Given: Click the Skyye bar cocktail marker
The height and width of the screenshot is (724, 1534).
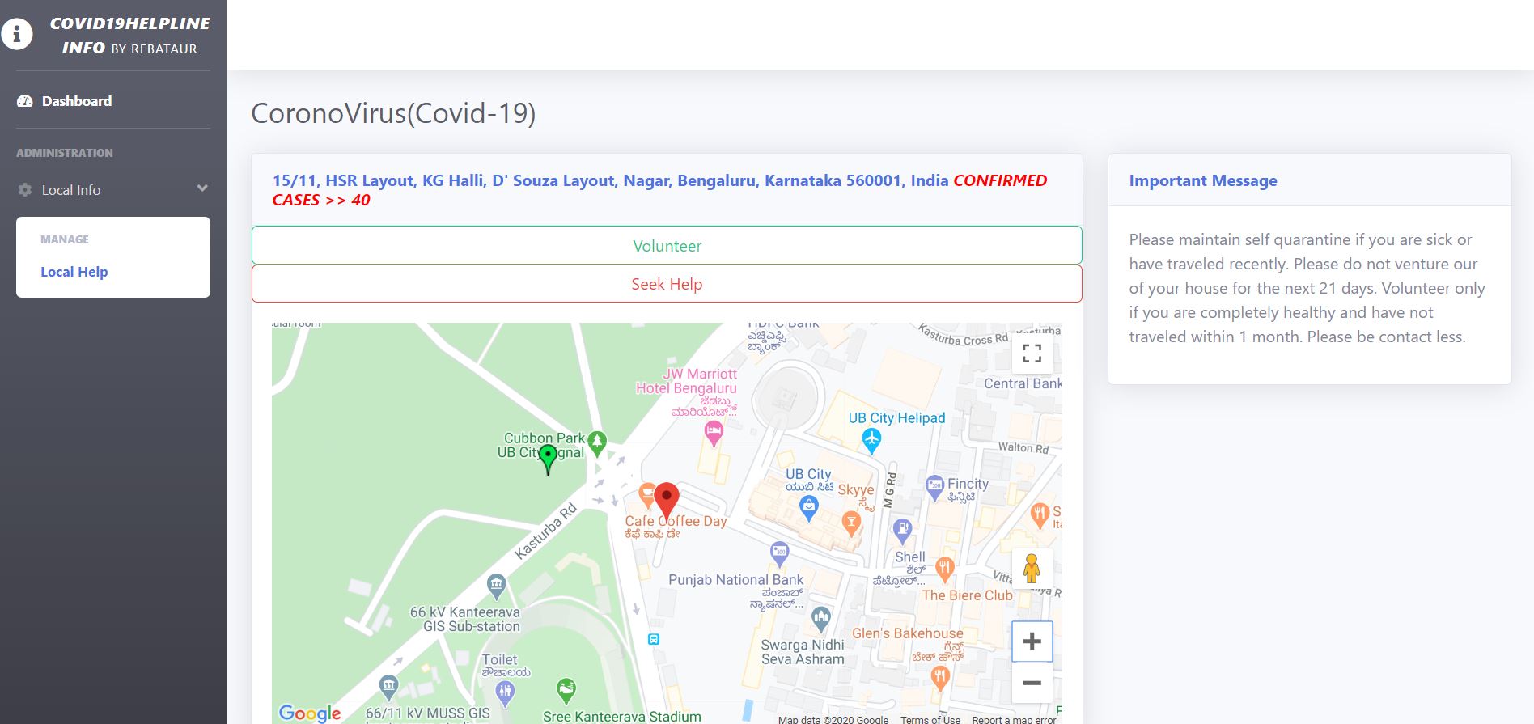Looking at the screenshot, I should (850, 523).
